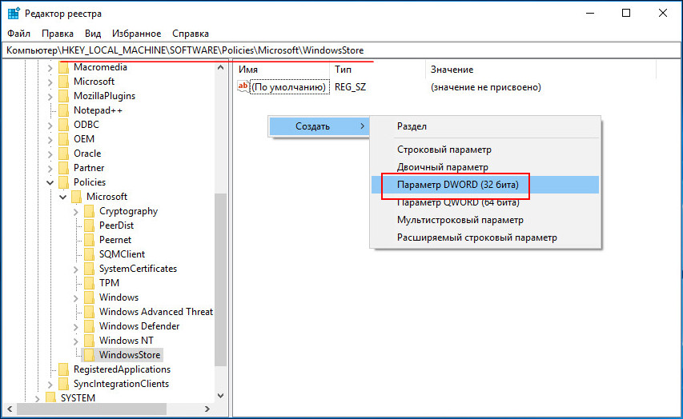Collapse the Microsoft key under Policies
683x419 pixels.
63,197
